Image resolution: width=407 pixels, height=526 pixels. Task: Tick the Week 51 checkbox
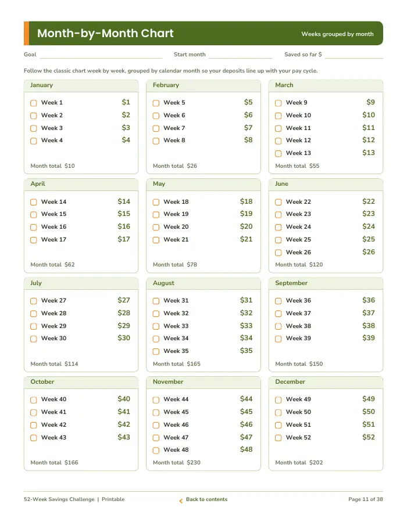(279, 425)
